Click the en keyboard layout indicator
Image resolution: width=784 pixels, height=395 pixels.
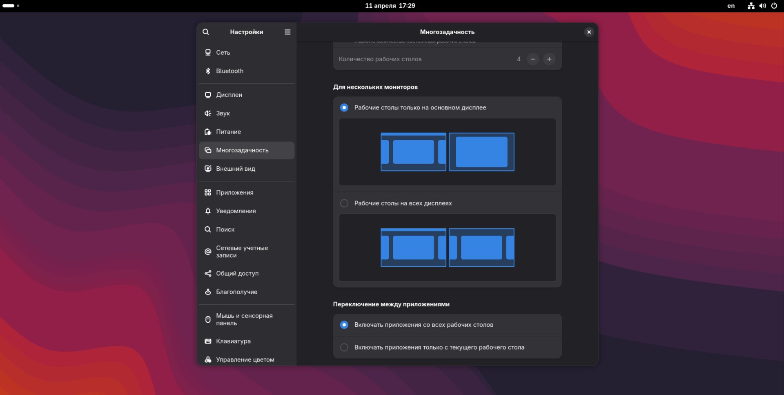731,6
